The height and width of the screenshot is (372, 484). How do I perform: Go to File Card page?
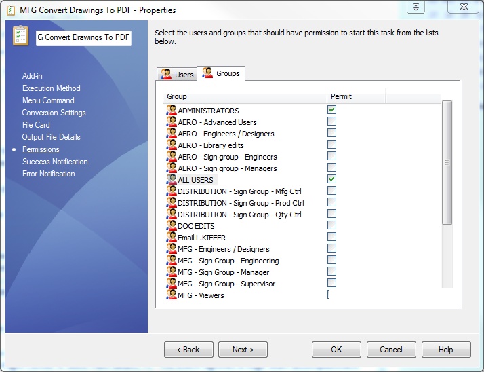point(36,125)
